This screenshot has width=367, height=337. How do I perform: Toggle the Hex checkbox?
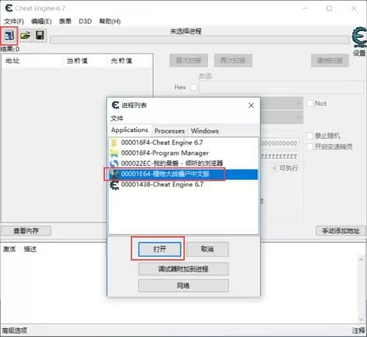[194, 87]
